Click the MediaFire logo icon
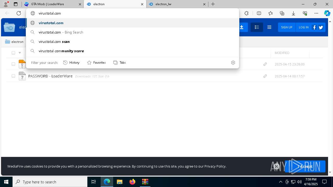Image resolution: width=333 pixels, height=187 pixels. click(x=9, y=27)
